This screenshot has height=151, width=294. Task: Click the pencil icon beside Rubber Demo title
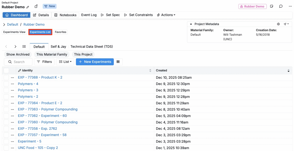[28, 7]
